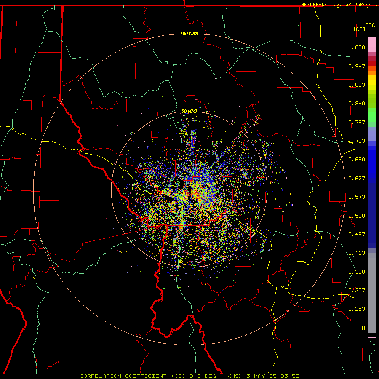The image size is (379, 379).
Task: Click the 0.733 scale value
Action: (357, 141)
